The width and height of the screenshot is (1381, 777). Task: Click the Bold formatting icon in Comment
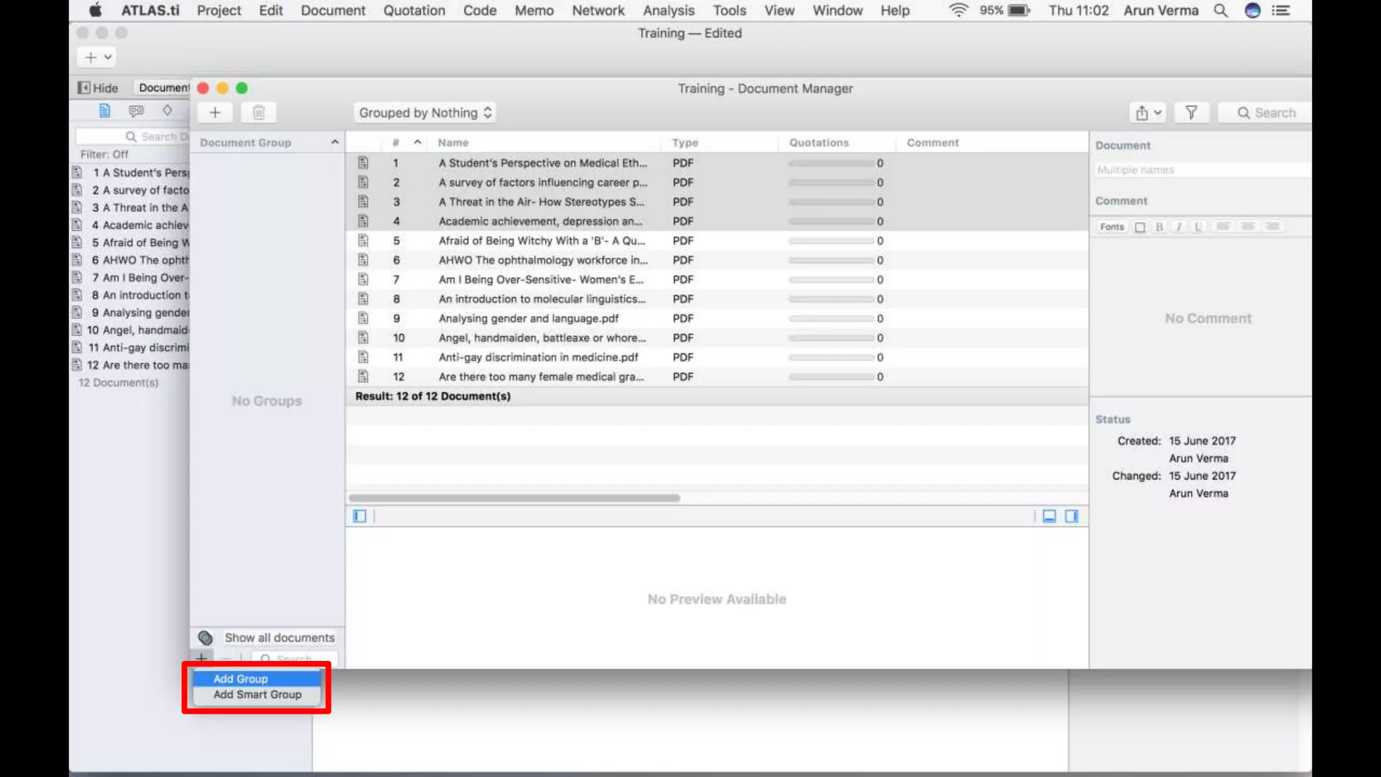1159,227
